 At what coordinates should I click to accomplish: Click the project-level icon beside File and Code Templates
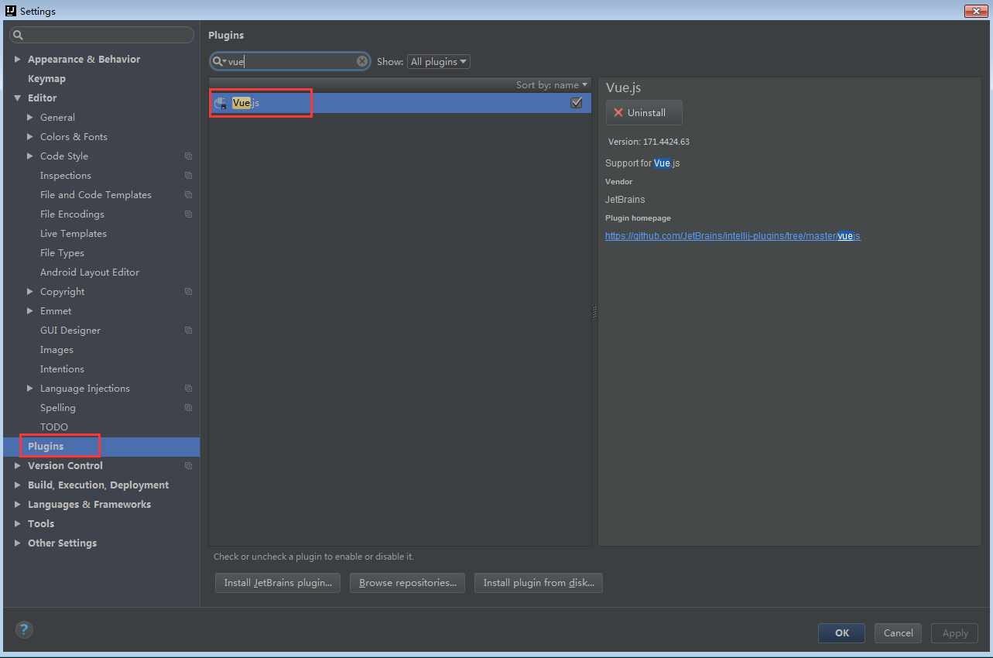[188, 195]
